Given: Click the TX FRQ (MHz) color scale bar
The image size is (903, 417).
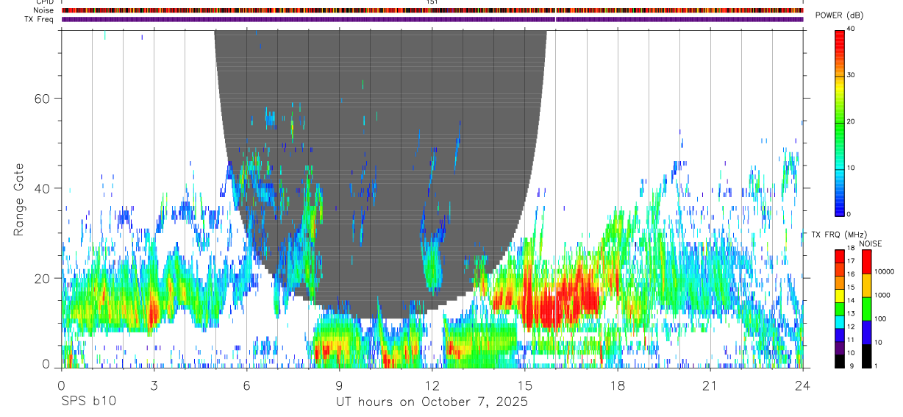Looking at the screenshot, I should click(839, 308).
